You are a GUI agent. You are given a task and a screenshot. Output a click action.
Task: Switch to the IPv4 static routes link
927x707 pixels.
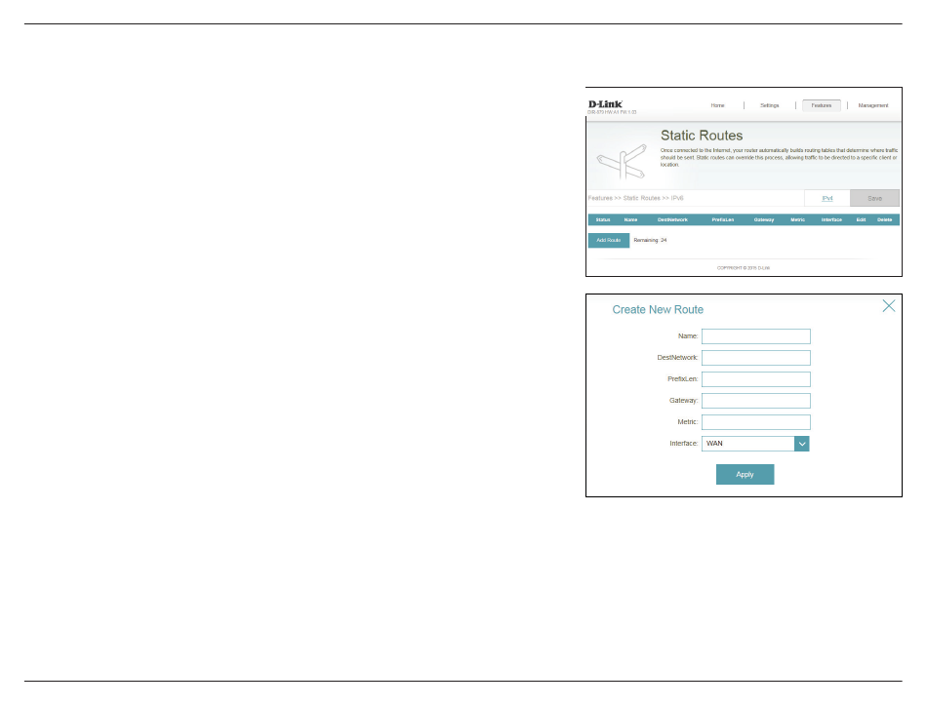pos(827,199)
